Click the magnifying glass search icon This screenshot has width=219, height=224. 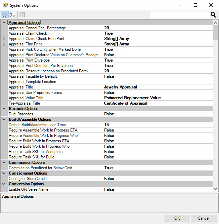click(213, 15)
